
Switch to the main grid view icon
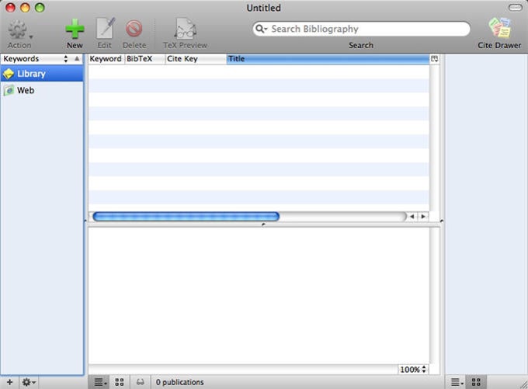[x=120, y=382]
